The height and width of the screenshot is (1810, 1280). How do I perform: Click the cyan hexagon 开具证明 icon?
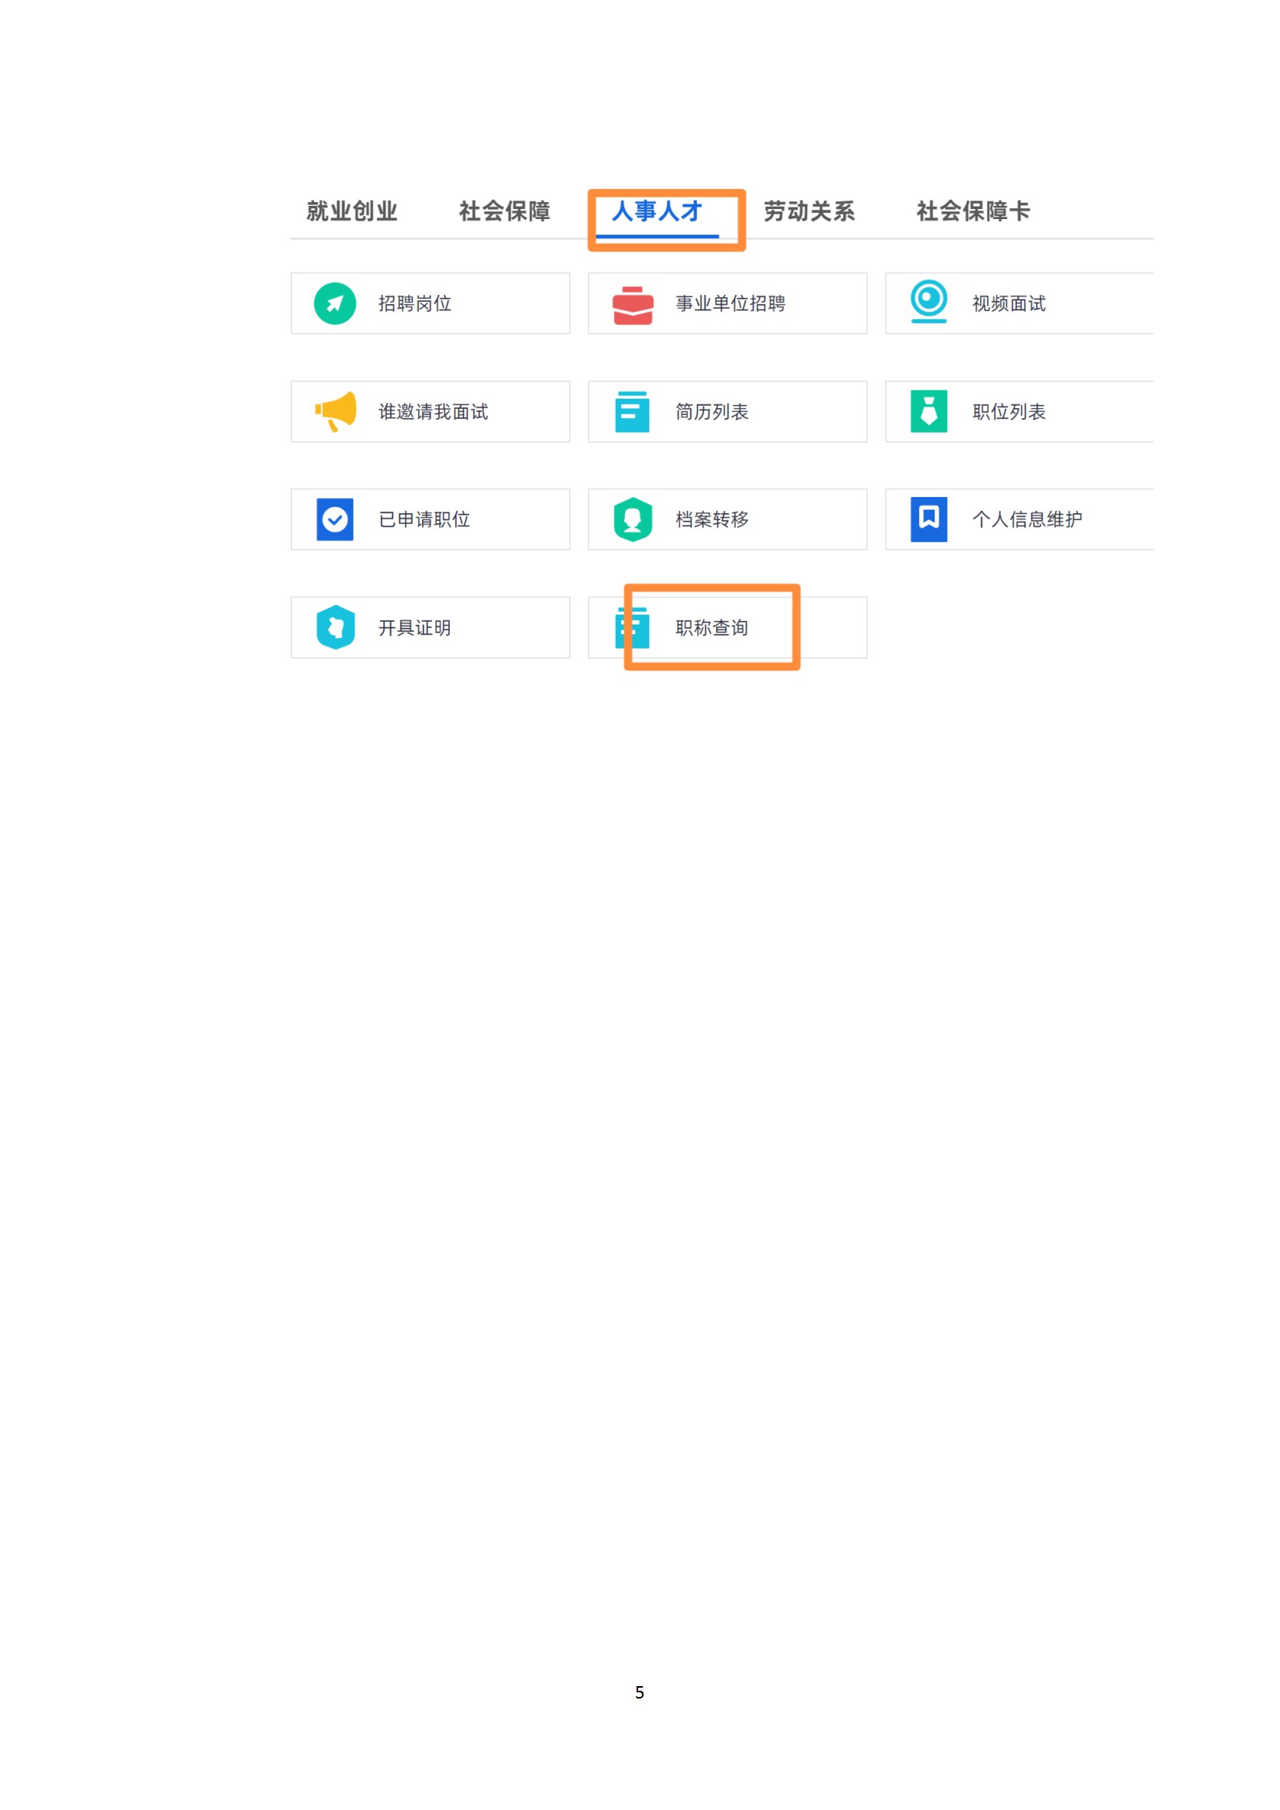(335, 628)
